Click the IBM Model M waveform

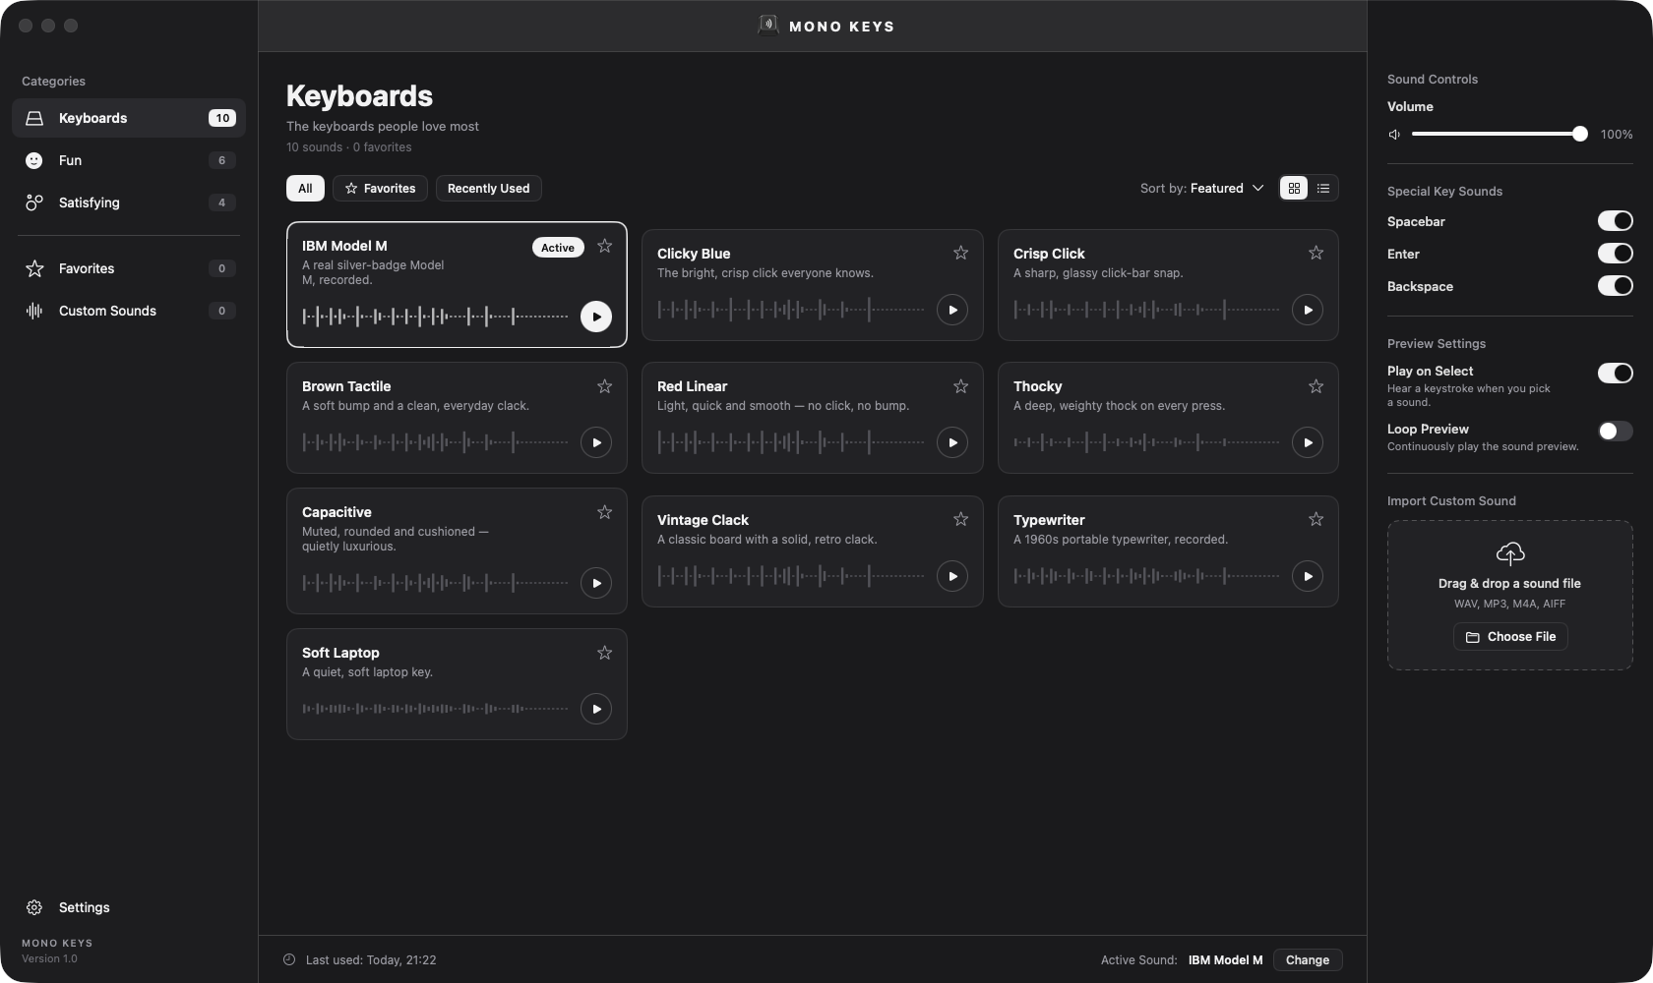(436, 317)
